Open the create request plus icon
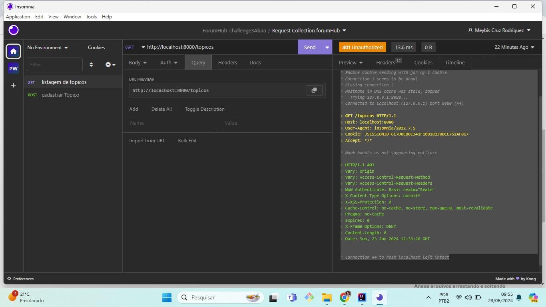546x307 pixels. tap(110, 64)
